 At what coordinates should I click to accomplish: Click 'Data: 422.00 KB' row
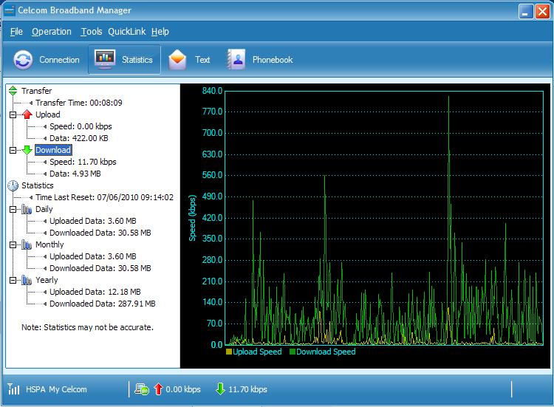(x=79, y=138)
